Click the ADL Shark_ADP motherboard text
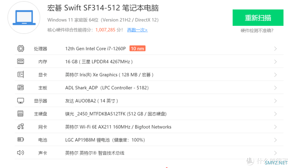 (107, 88)
